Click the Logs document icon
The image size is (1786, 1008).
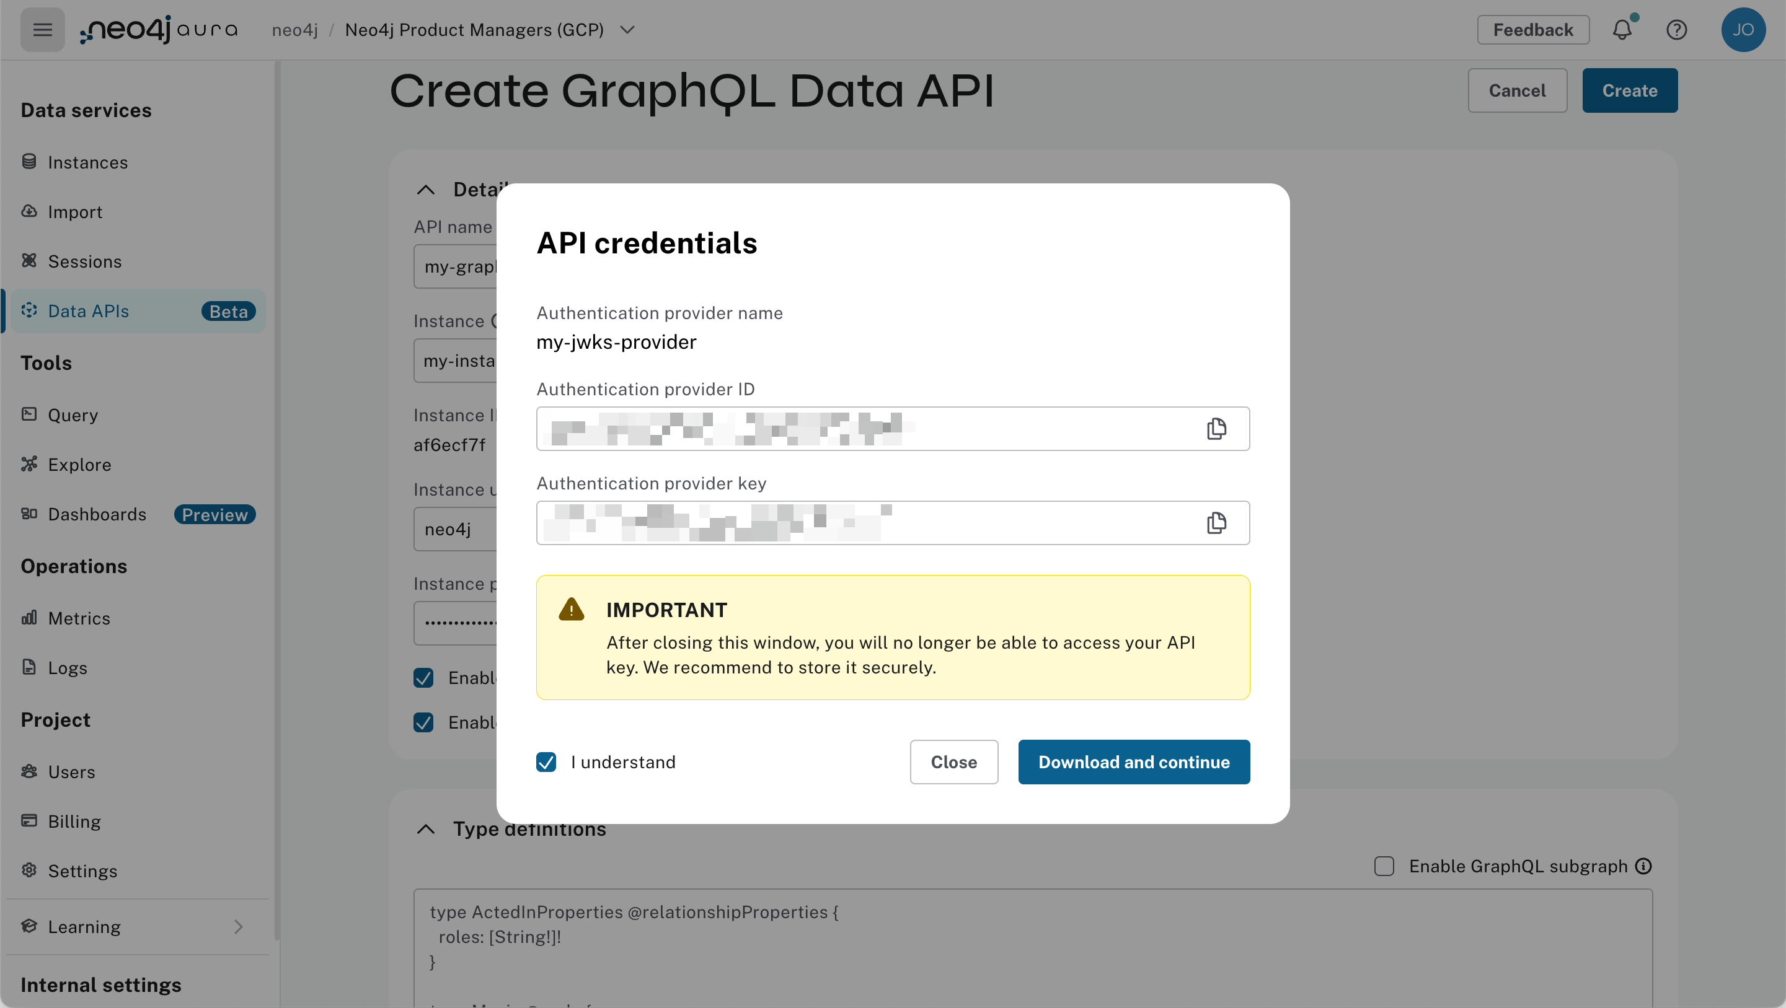pyautogui.click(x=29, y=667)
